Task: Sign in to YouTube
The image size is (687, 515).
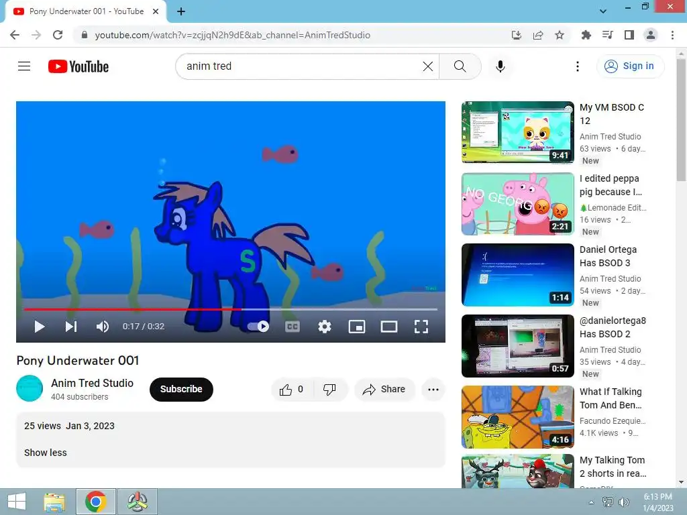Action: [630, 66]
